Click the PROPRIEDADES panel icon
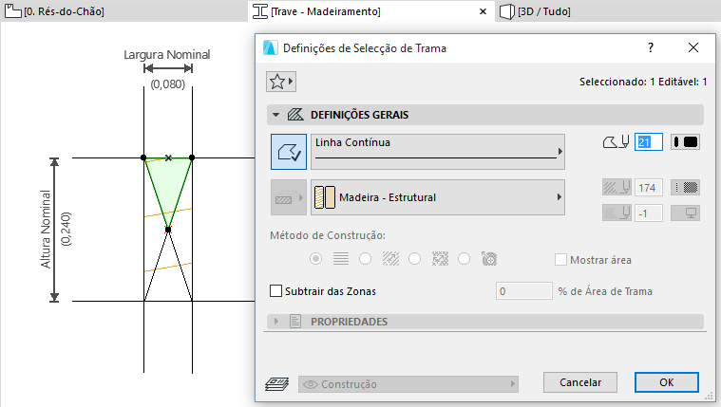The width and height of the screenshot is (721, 407). (x=295, y=322)
